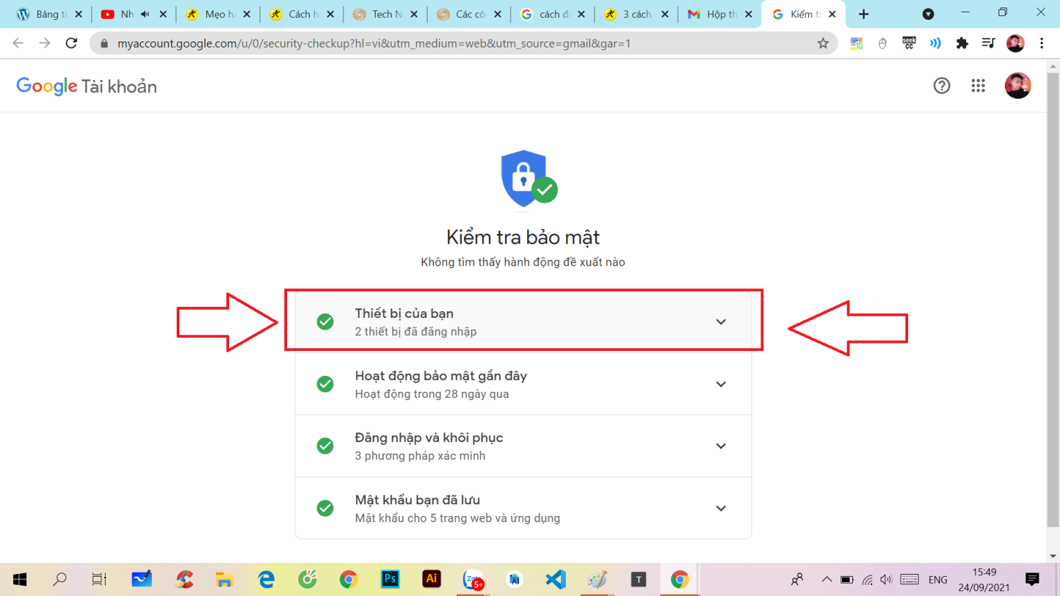Image resolution: width=1060 pixels, height=596 pixels.
Task: Reload the security checkup page
Action: point(71,43)
